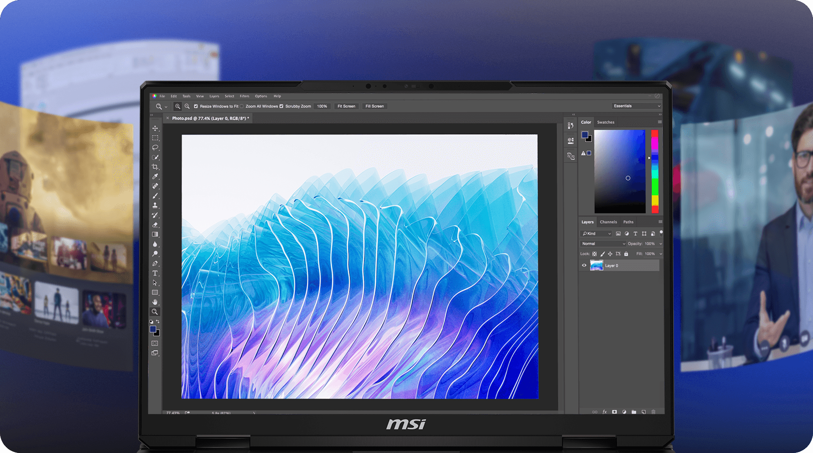The image size is (813, 453).
Task: Select the Move tool
Action: pos(155,128)
